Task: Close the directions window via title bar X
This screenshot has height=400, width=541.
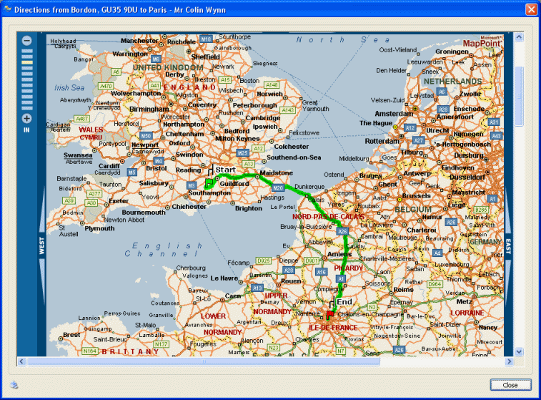Action: (530, 10)
